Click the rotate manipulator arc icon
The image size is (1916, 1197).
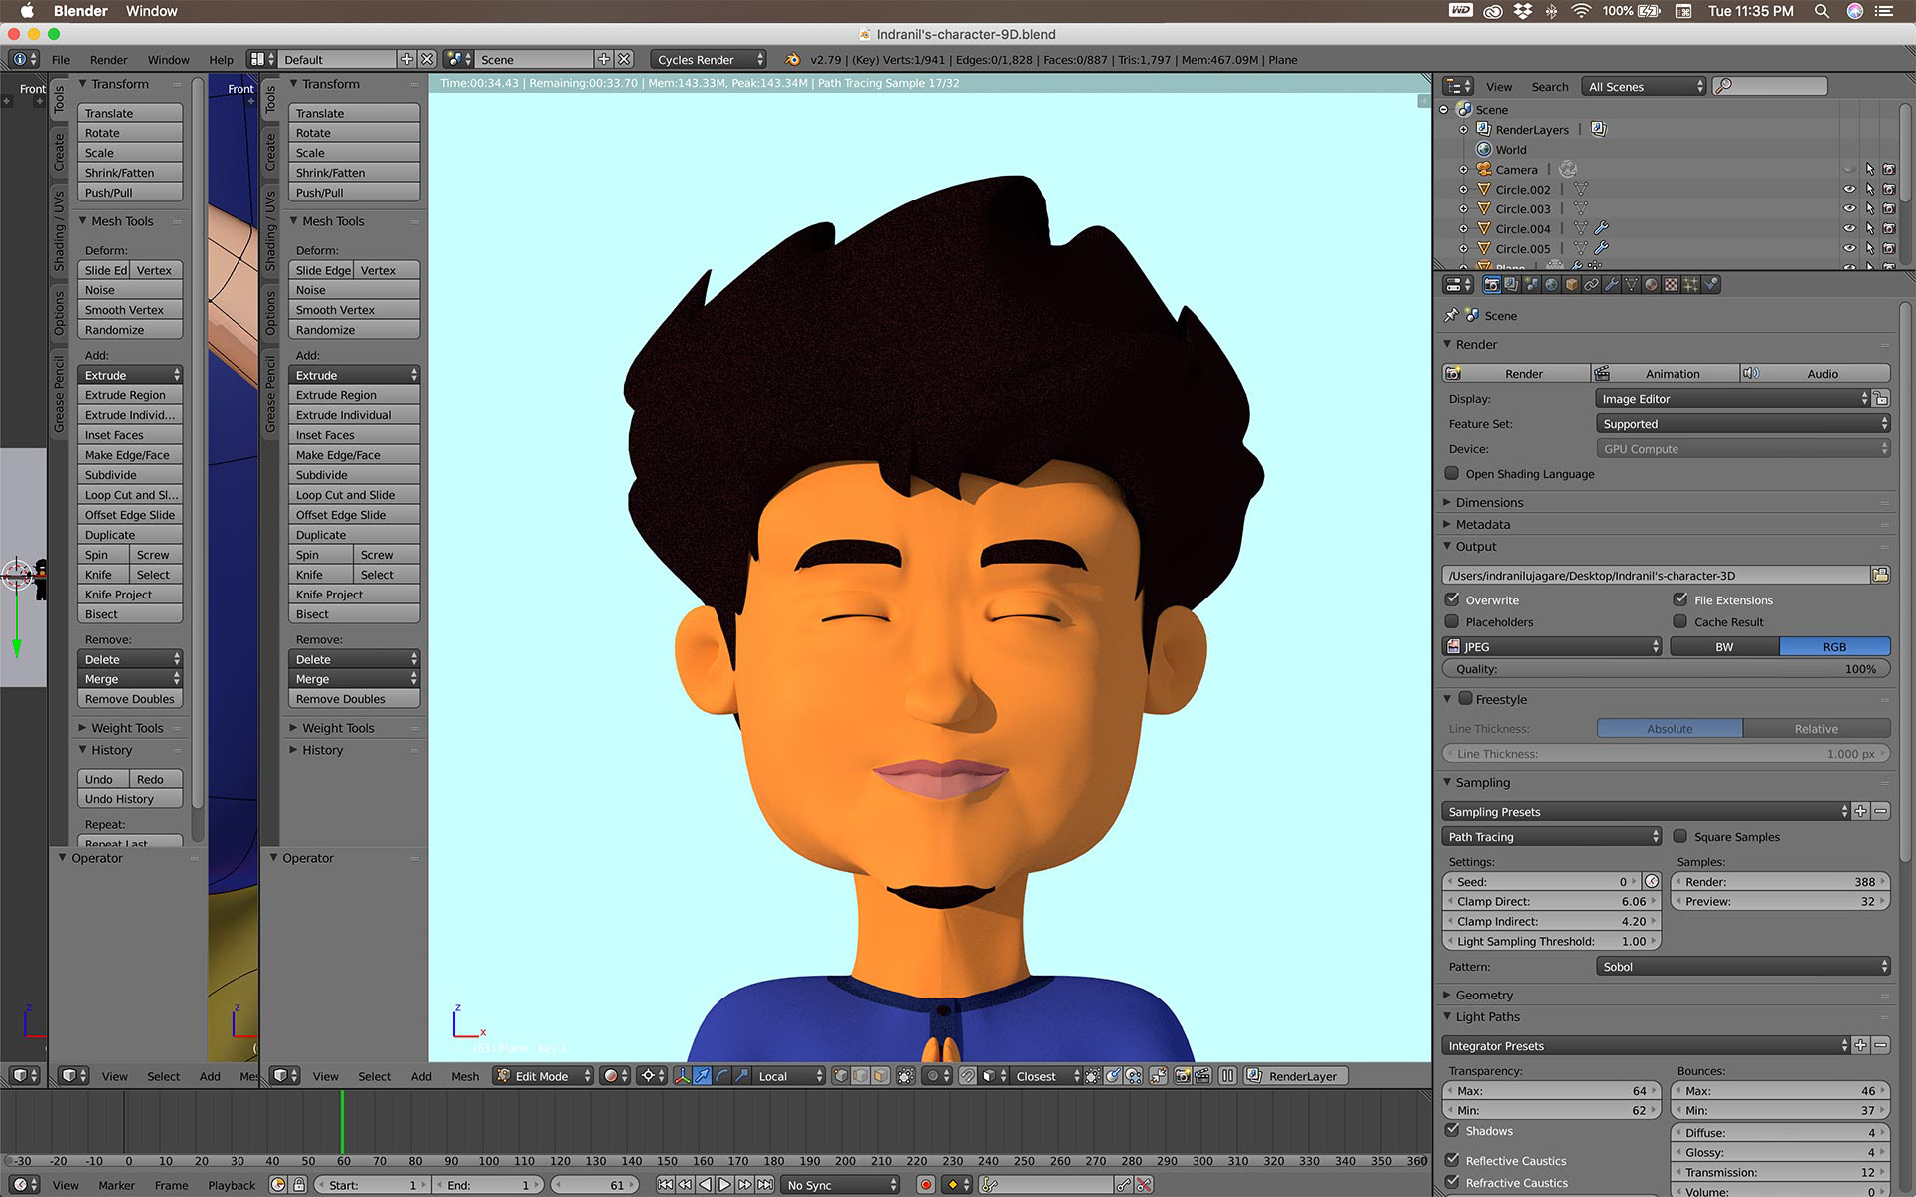point(721,1076)
